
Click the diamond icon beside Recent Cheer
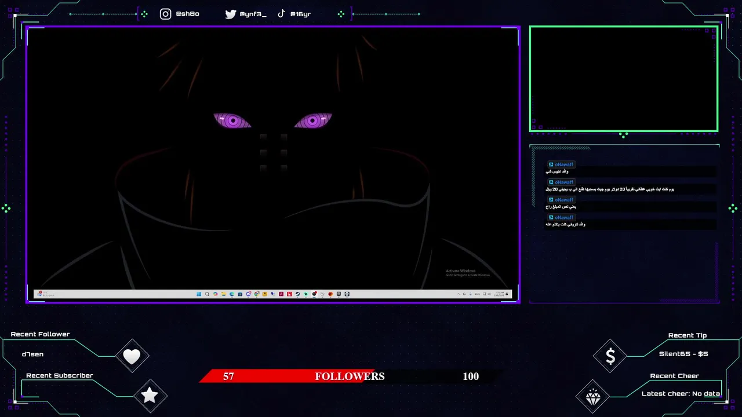coord(593,397)
